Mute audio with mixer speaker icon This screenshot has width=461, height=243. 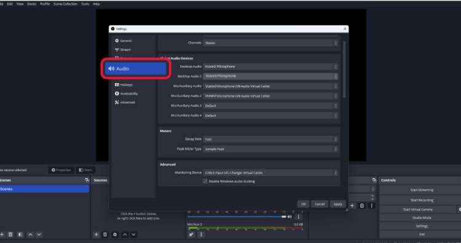point(290,217)
